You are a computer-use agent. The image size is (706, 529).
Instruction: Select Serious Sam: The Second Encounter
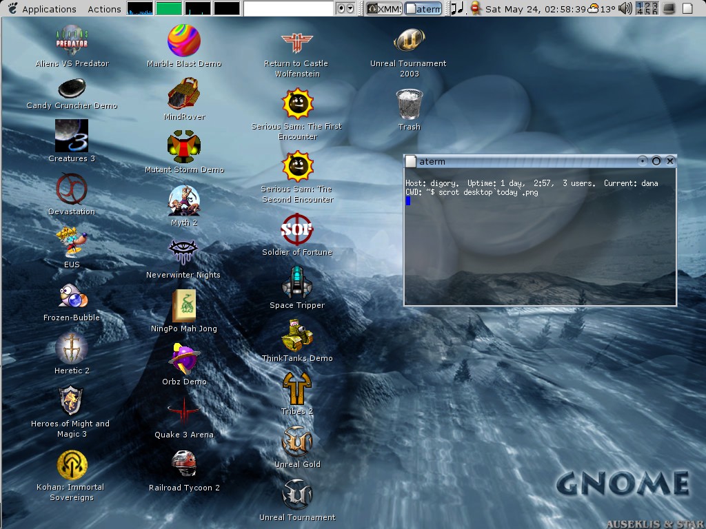298,166
